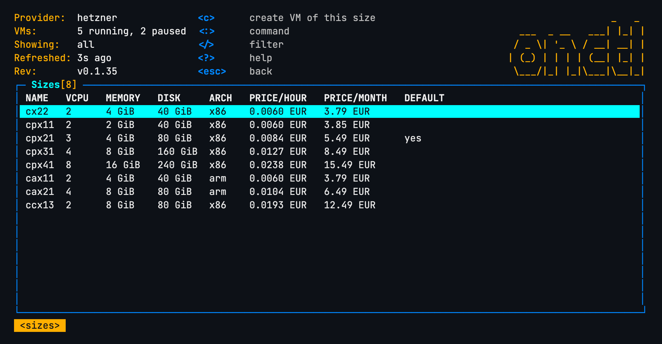This screenshot has width=662, height=344.
Task: Click the <?> help shortcut
Action: pos(206,58)
